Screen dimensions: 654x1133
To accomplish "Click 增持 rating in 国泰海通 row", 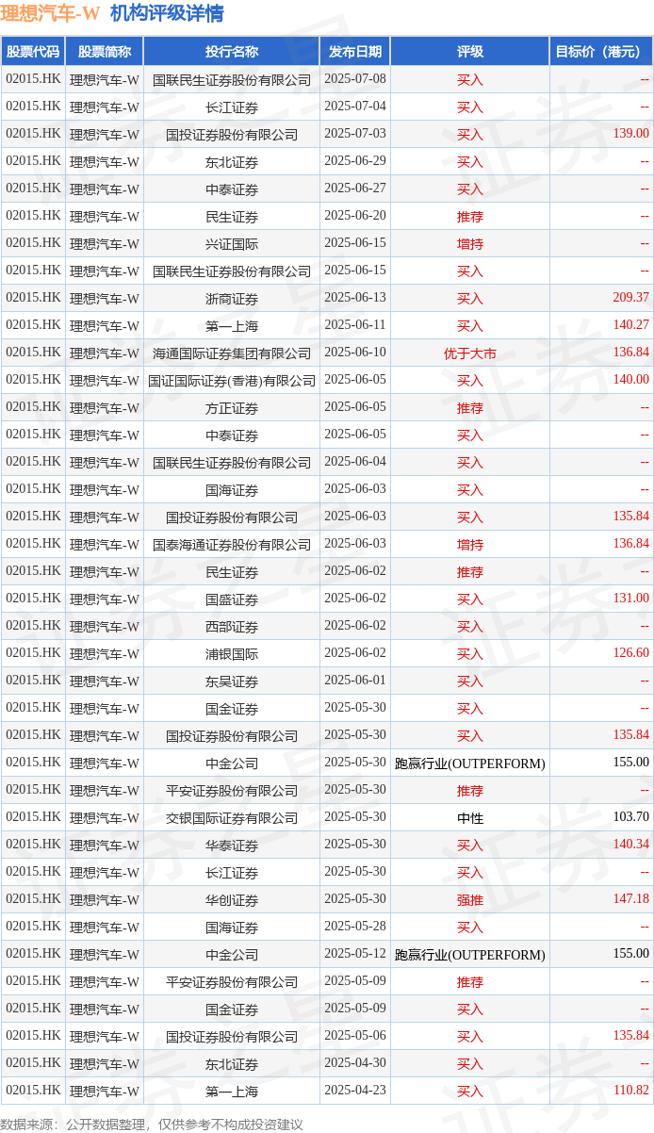I will tap(469, 545).
